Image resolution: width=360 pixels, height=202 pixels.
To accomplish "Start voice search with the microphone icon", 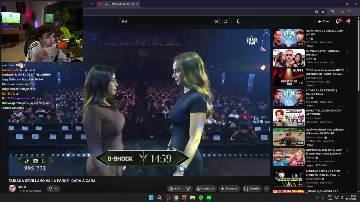I will (x=238, y=22).
